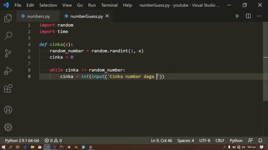Open the View menu
This screenshot has height=150, width=268.
(x=67, y=5)
